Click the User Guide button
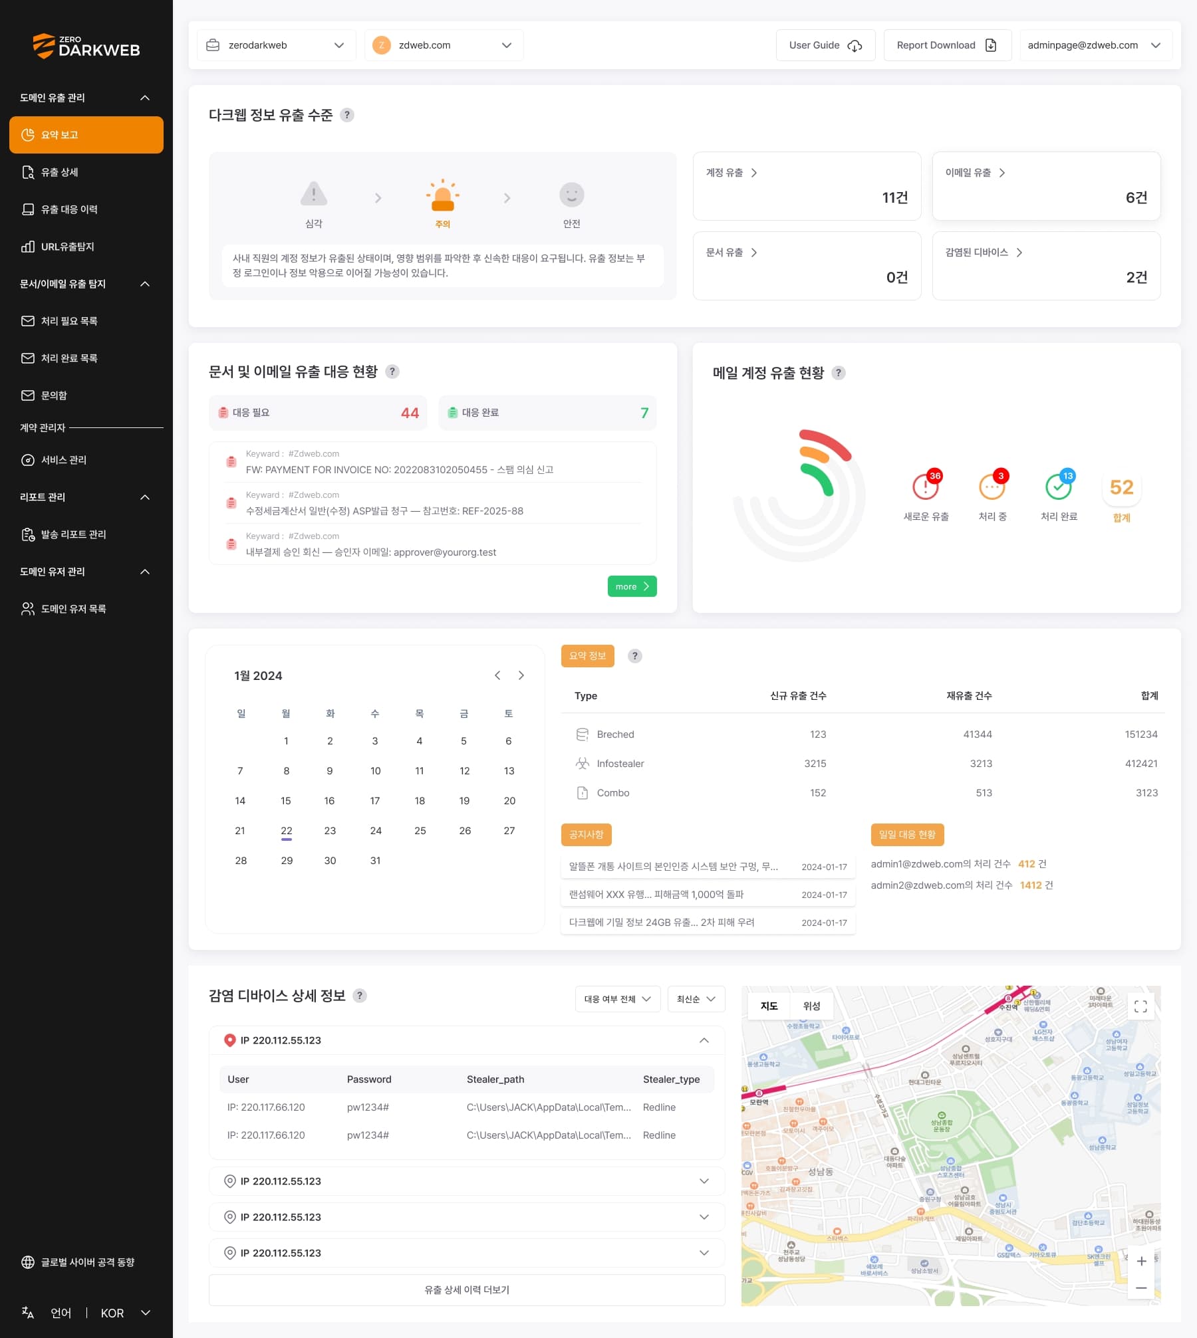 click(825, 45)
